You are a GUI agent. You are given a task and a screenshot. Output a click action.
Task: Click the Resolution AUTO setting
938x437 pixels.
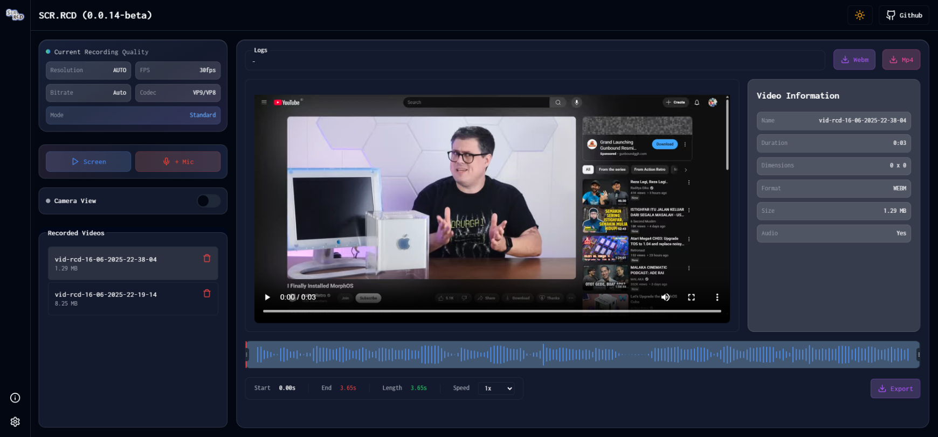click(x=88, y=71)
